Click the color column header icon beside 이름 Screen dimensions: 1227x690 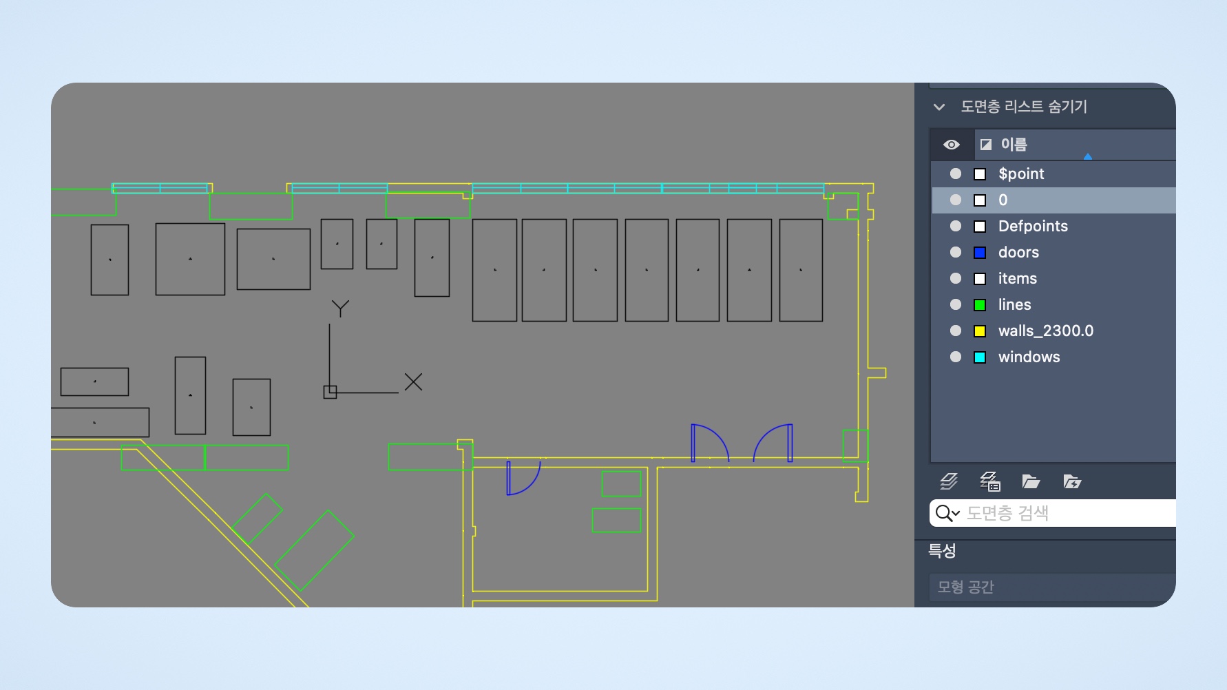986,145
